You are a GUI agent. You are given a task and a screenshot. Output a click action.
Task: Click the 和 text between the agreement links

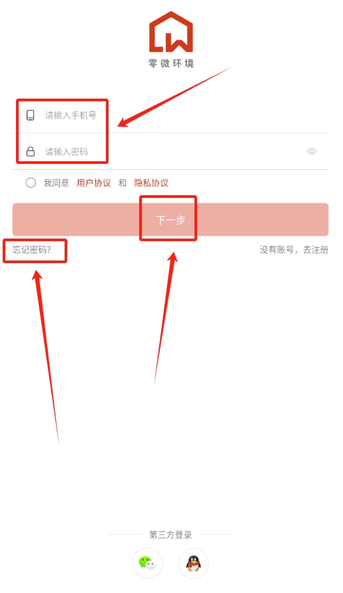pyautogui.click(x=122, y=183)
